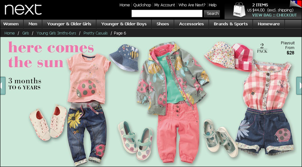Screen dimensions: 302x167
Task: Click Home in the breadcrumb
Action: click(9, 33)
